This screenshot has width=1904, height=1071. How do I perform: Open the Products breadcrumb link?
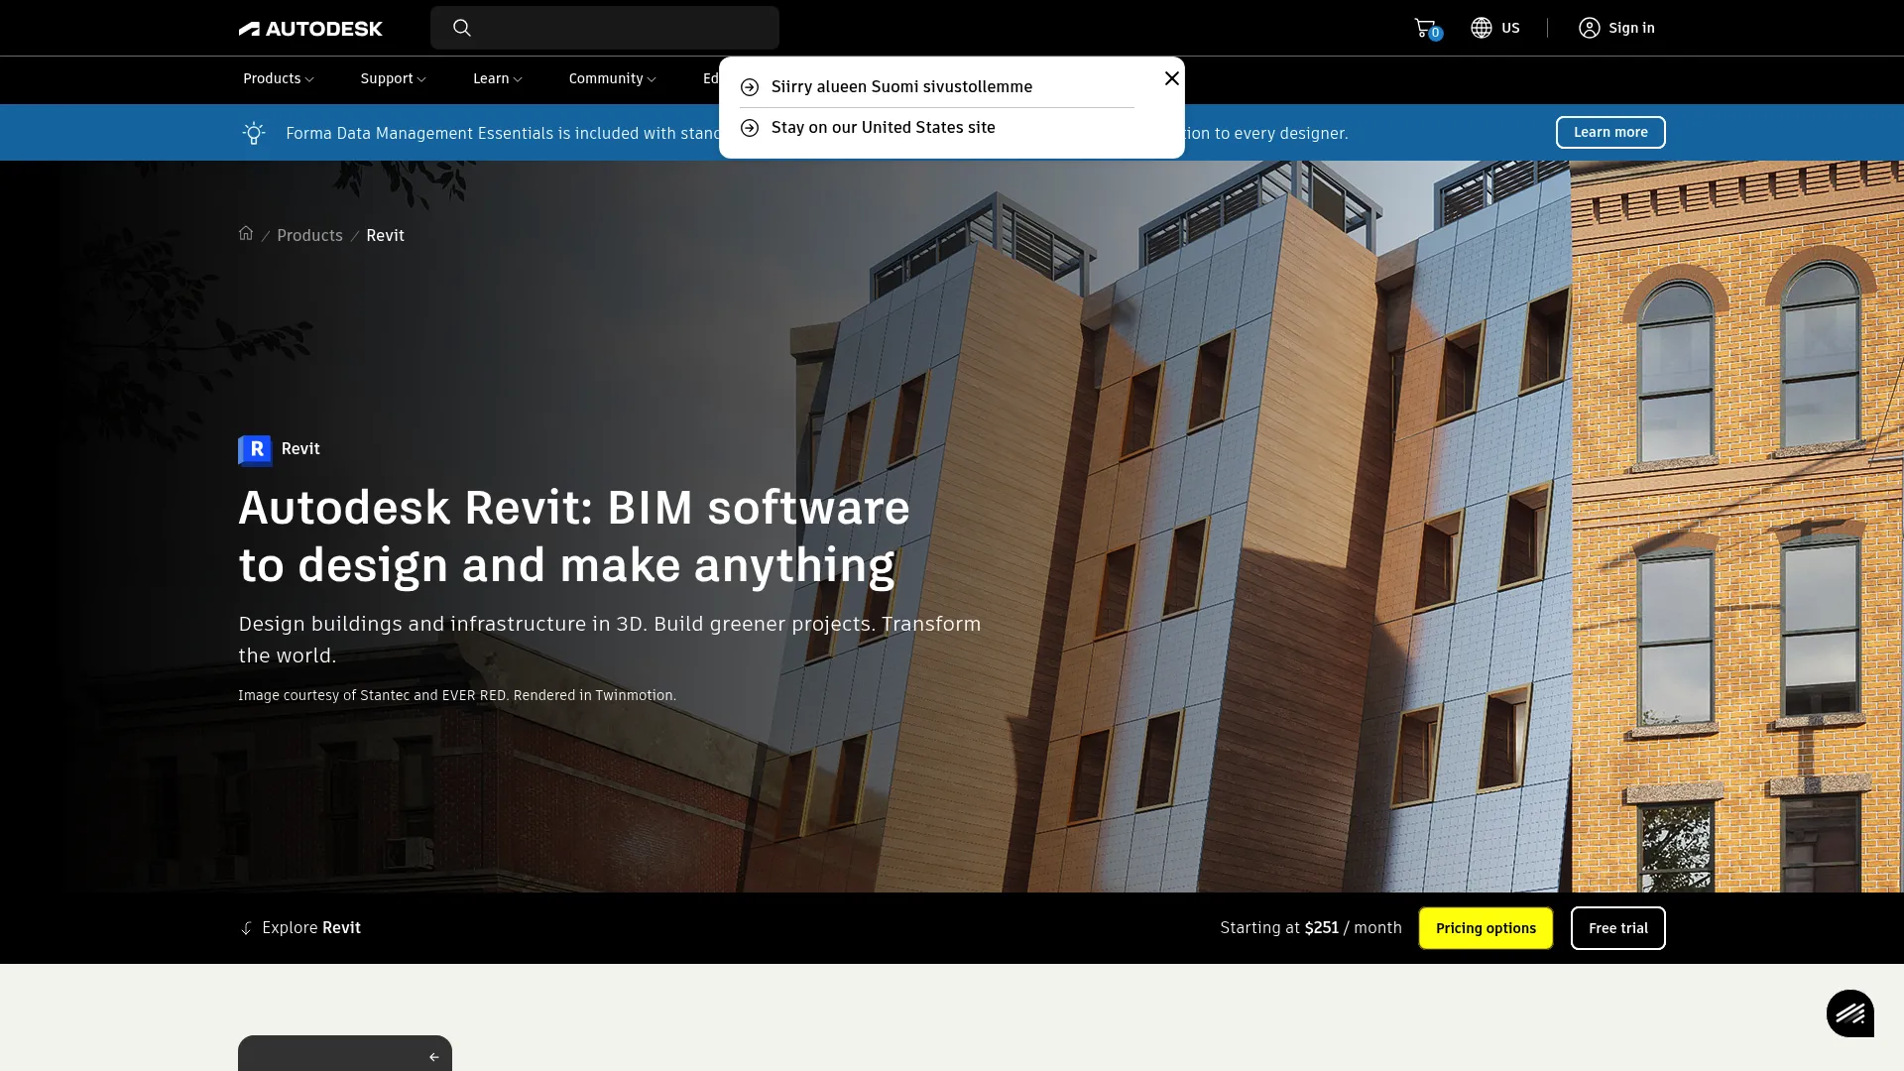(309, 235)
